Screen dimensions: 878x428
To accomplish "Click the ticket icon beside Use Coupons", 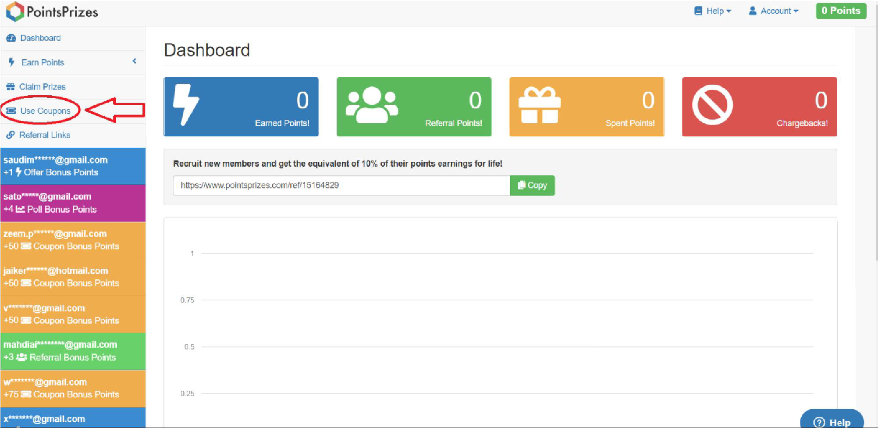I will (x=11, y=111).
